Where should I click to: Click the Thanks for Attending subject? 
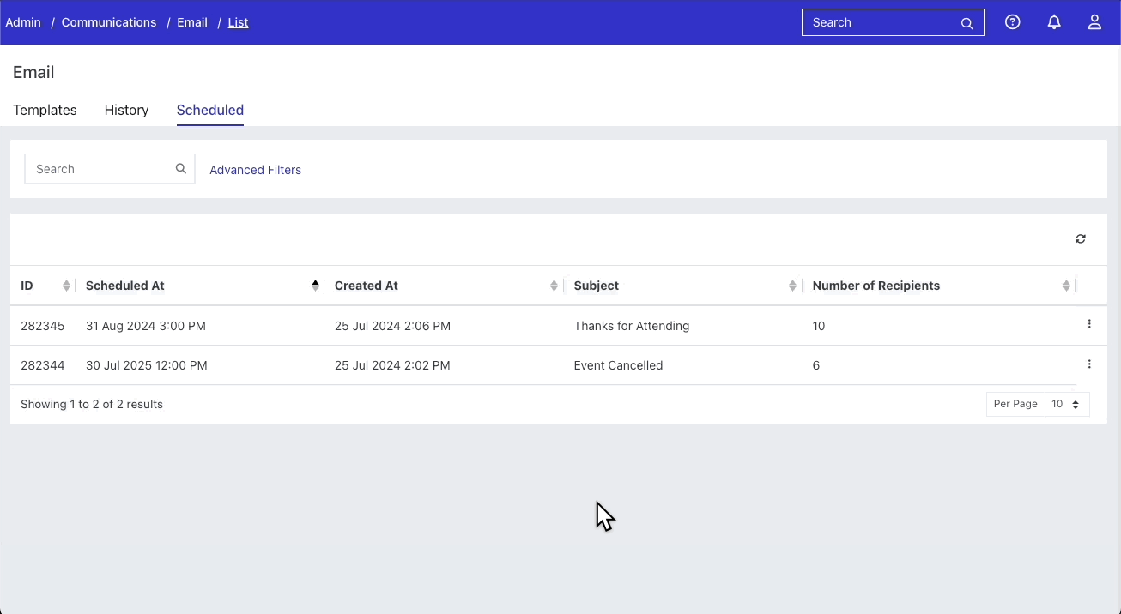tap(632, 326)
